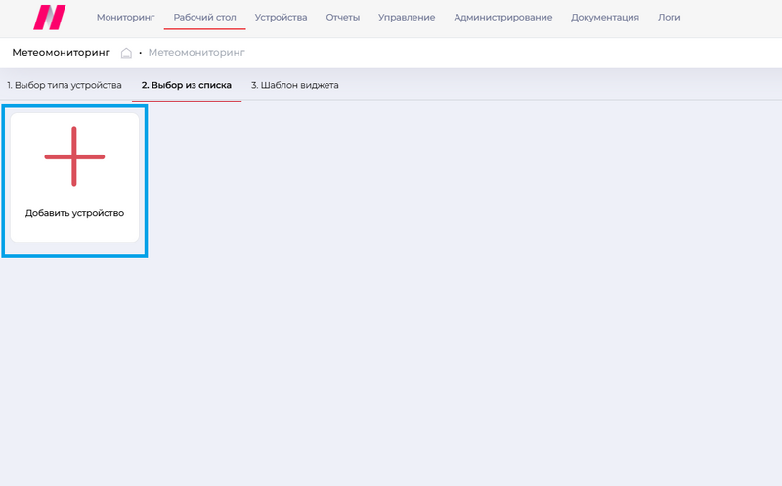
Task: Select the 2. Выбор из списка tab
Action: tap(187, 85)
